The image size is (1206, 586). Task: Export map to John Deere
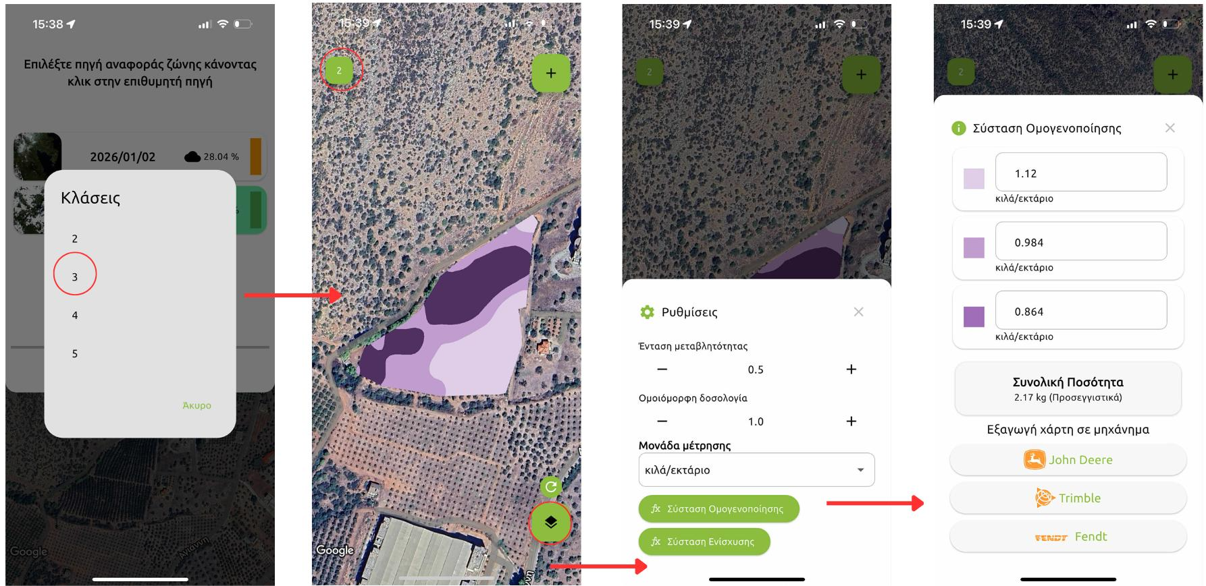pos(1068,460)
